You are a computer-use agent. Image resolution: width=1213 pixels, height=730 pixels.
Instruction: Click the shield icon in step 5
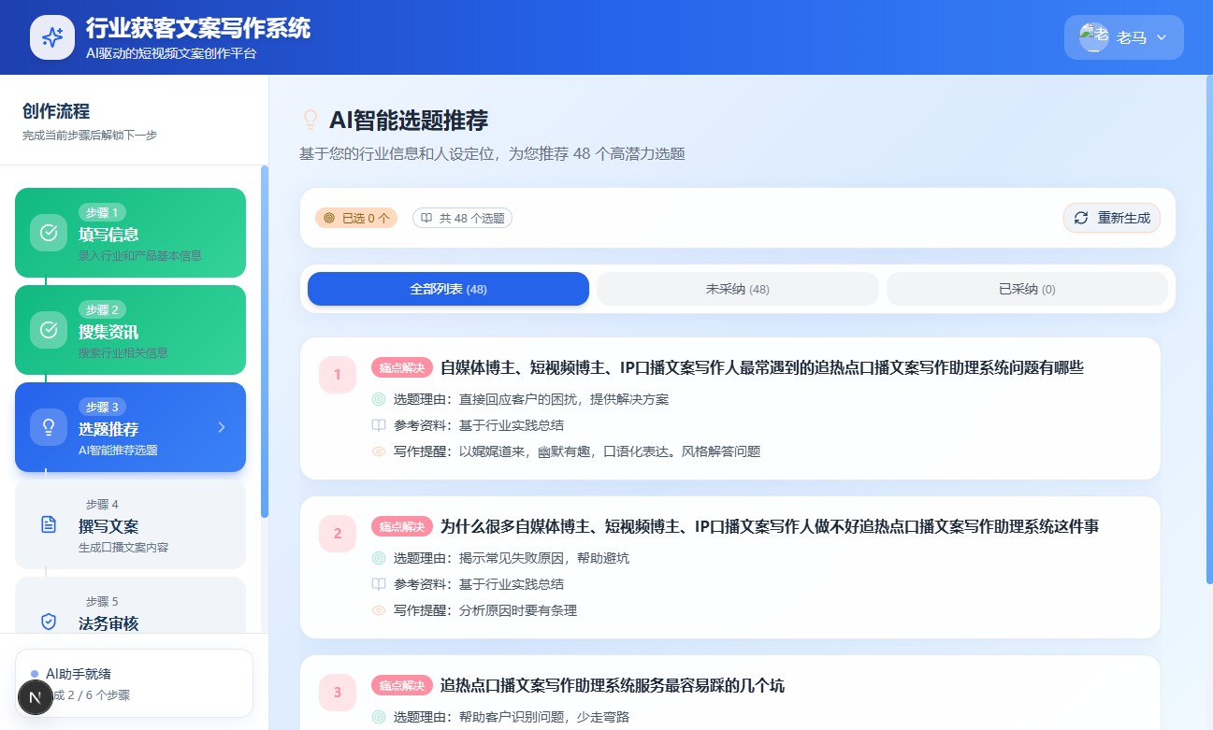(49, 621)
